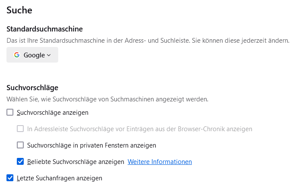Click Suchvorschläge in privaten Fenstern anzeigen text
Viewport: 295px width, 192px height.
point(91,145)
